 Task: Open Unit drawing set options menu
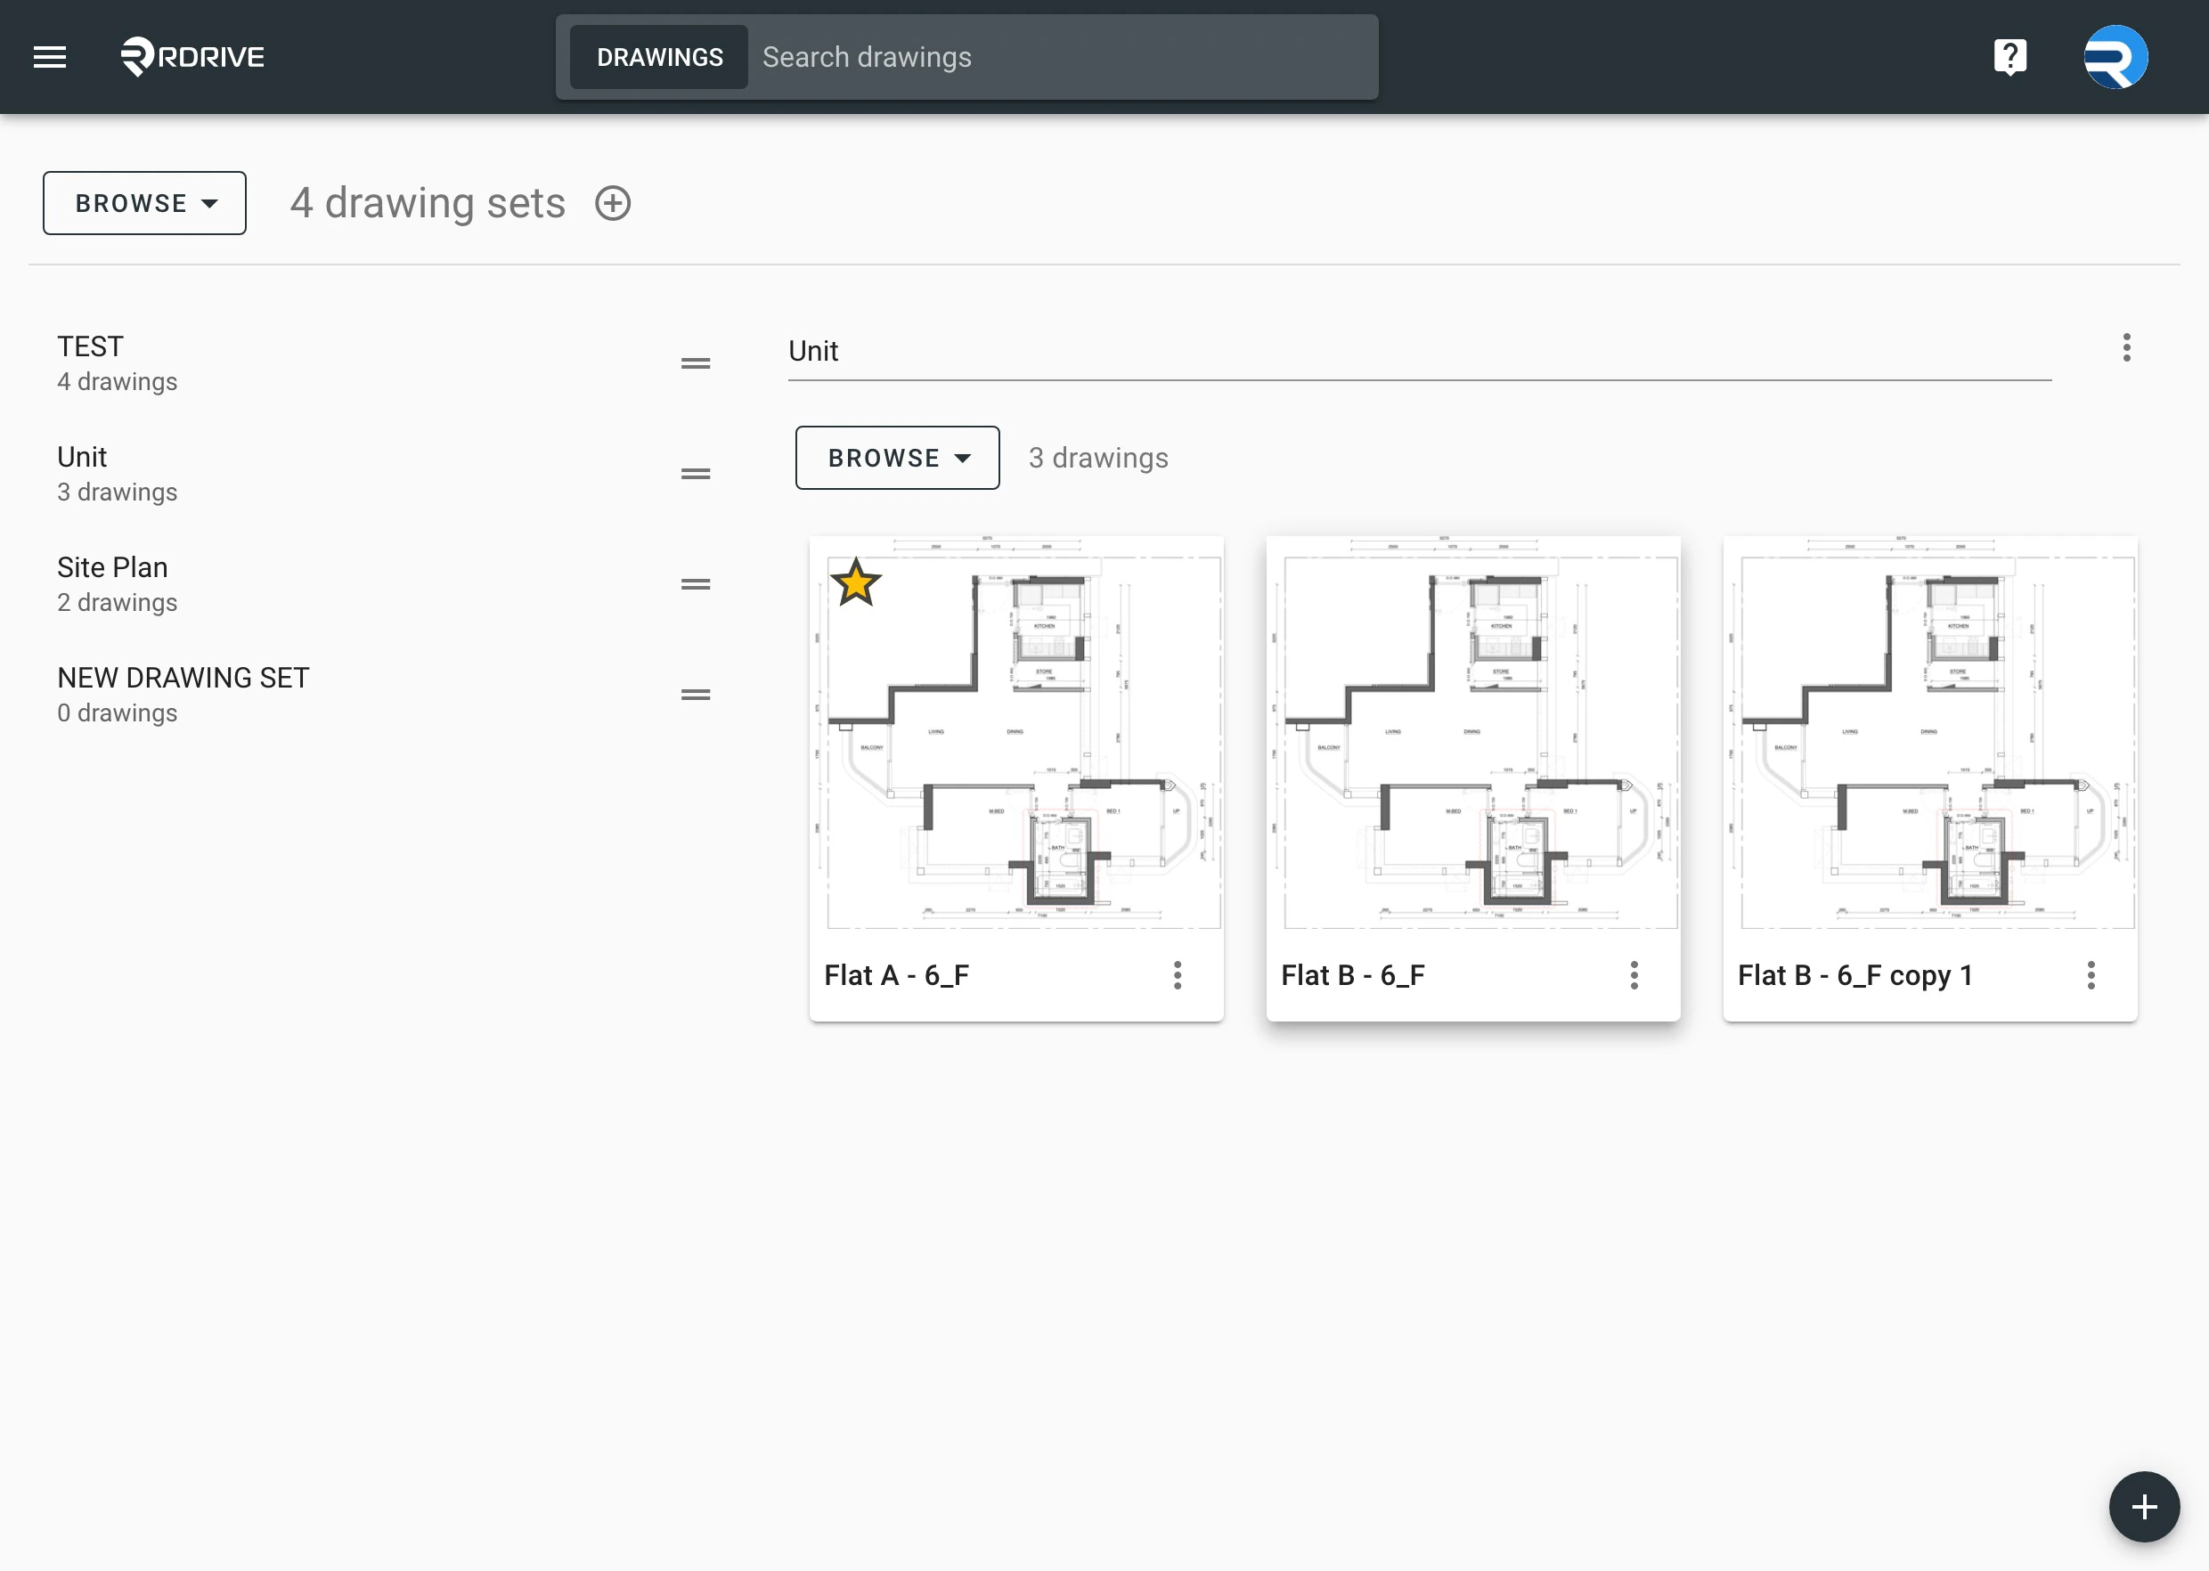point(2126,347)
